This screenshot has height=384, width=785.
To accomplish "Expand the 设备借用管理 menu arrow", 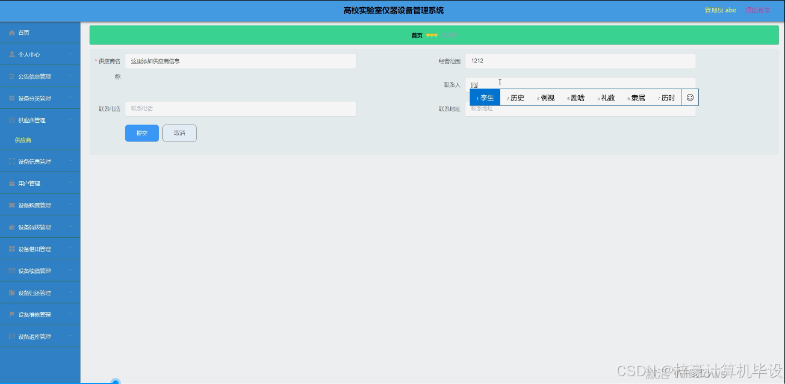I will [70, 249].
